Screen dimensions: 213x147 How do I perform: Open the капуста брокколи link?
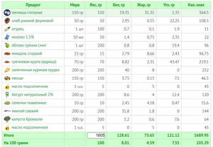(x=27, y=119)
